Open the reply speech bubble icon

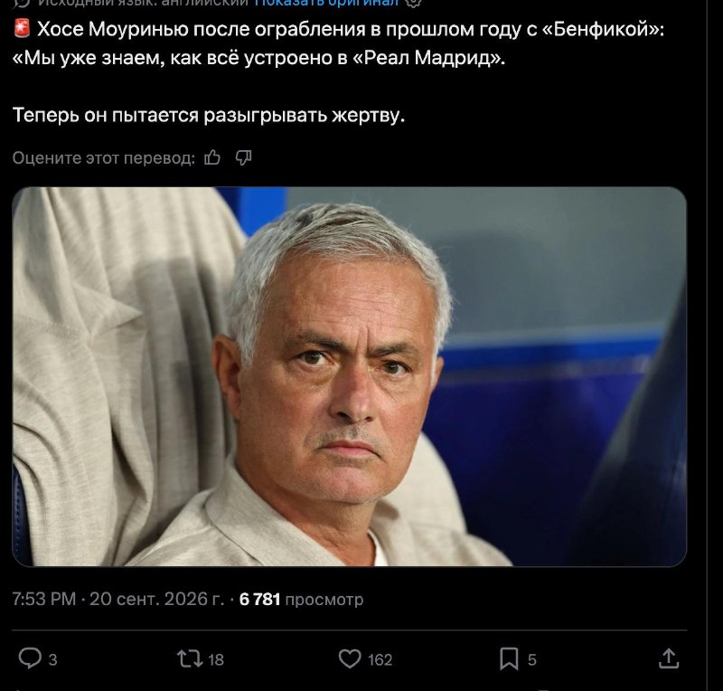pos(30,658)
